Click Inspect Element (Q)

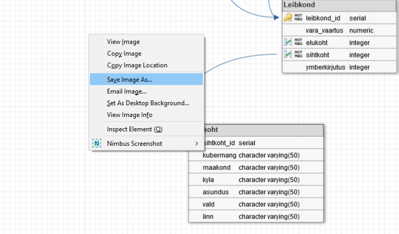(x=146, y=129)
